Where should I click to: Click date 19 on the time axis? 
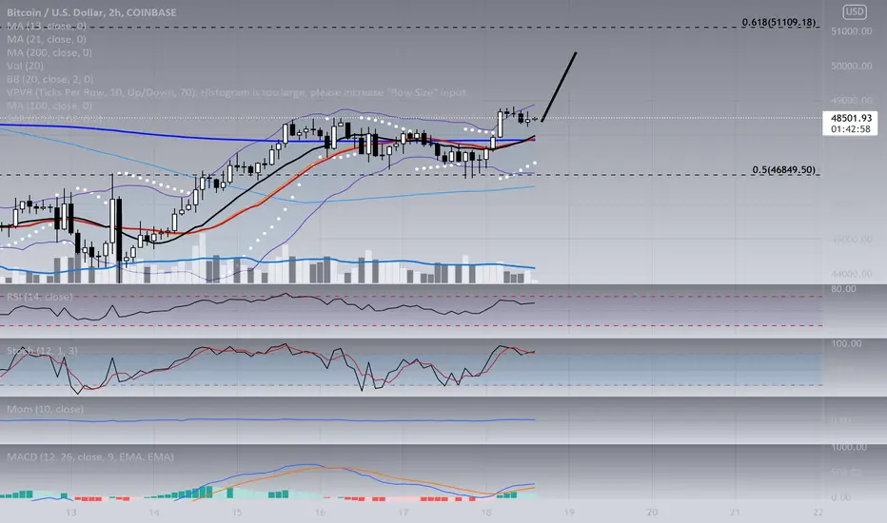(x=568, y=513)
